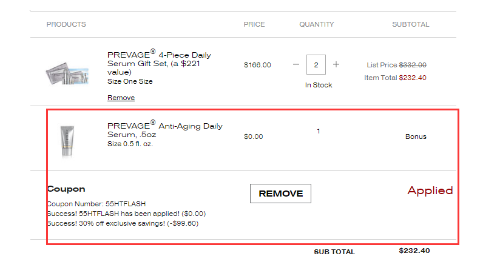Click the REMOVE coupon button
The image size is (500, 273).
[x=280, y=194]
